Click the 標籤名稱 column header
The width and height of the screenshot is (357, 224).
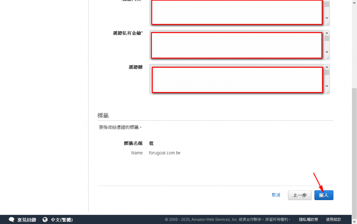(133, 143)
